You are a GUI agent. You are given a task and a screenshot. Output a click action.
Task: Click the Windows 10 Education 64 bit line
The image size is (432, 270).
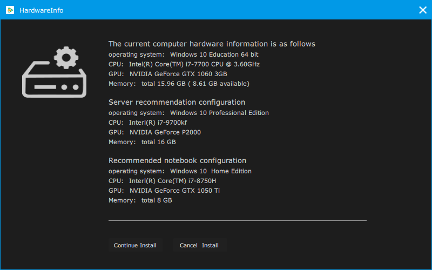tap(183, 55)
